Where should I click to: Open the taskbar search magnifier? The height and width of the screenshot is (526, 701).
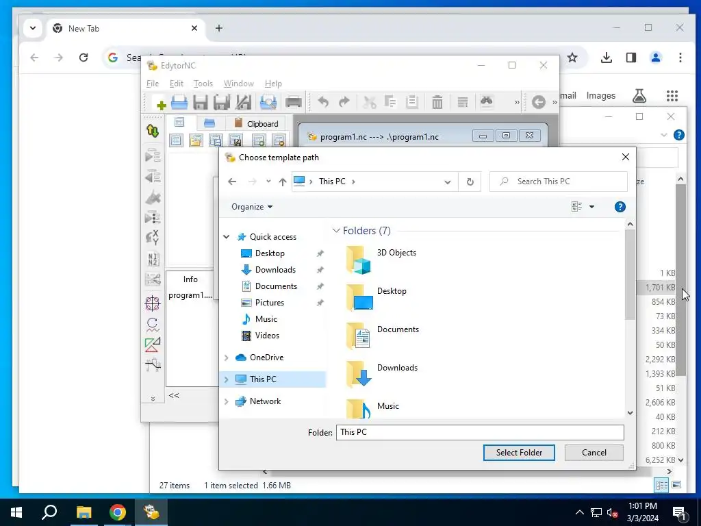(49, 512)
